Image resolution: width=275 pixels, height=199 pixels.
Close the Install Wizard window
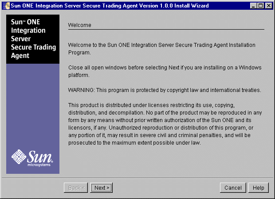[269, 6]
